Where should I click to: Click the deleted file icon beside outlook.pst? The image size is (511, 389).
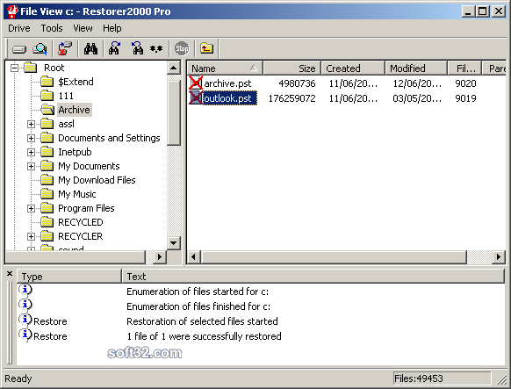pyautogui.click(x=196, y=98)
